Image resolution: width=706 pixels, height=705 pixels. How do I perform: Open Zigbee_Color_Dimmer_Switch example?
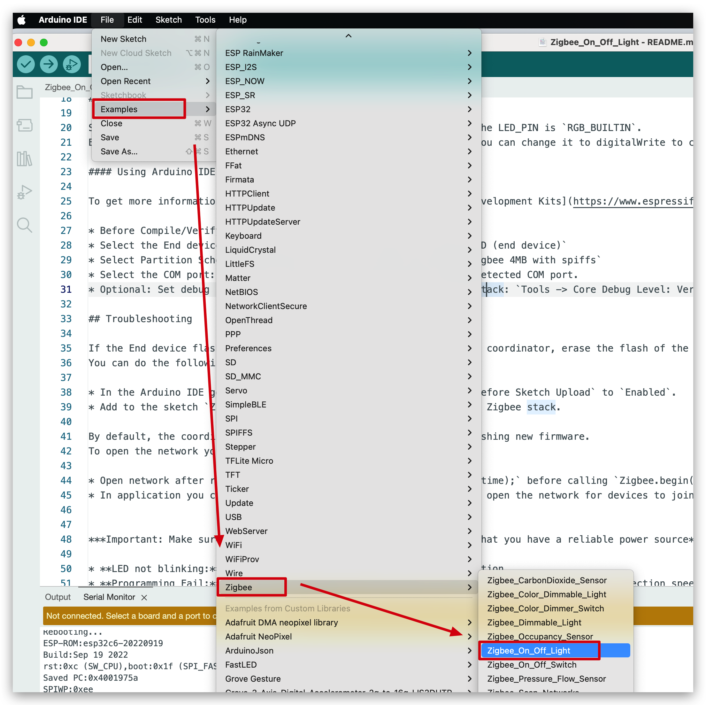556,608
